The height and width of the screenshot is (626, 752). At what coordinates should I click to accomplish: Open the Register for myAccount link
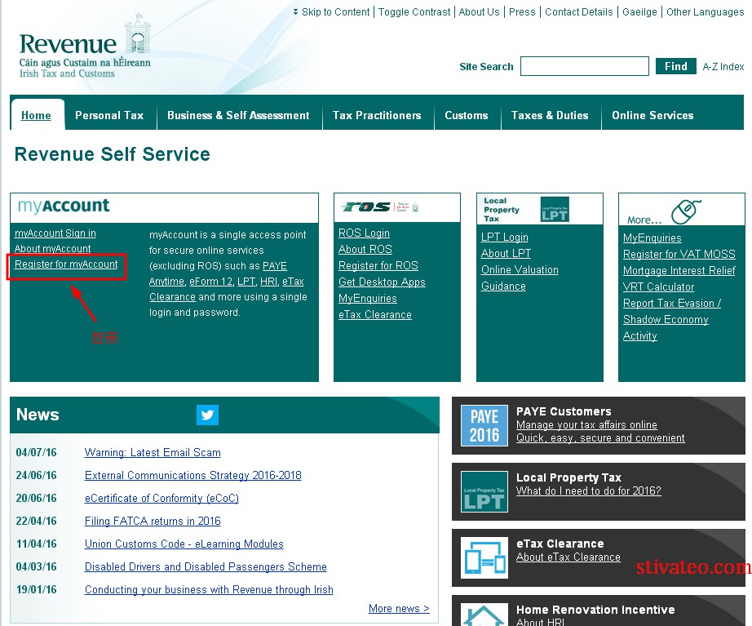pos(66,264)
